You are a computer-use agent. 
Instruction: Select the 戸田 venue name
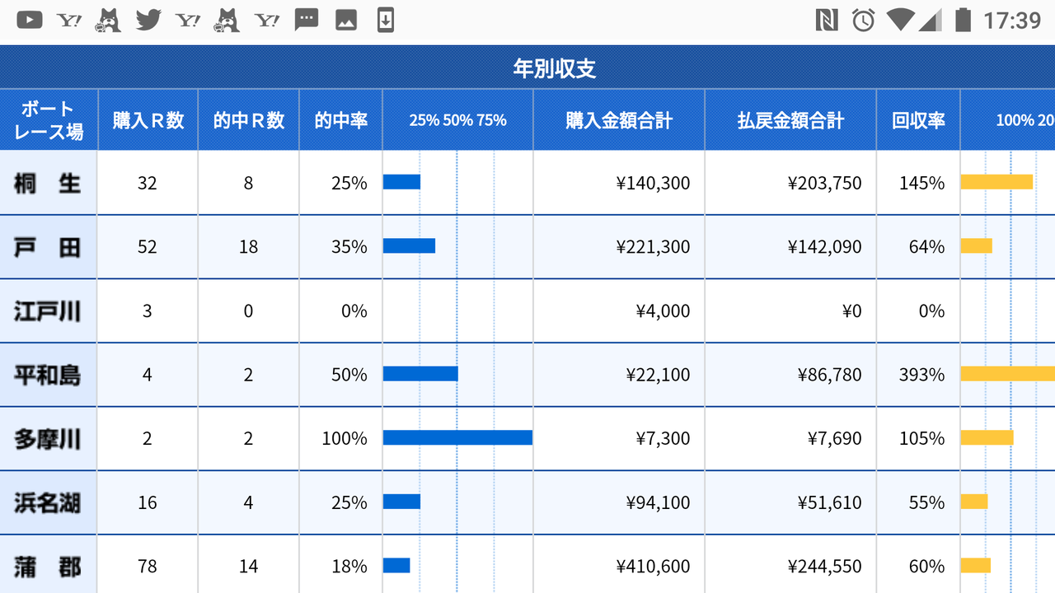click(x=48, y=247)
